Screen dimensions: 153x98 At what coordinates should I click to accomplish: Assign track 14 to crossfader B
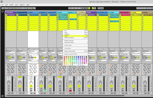click(x=148, y=93)
